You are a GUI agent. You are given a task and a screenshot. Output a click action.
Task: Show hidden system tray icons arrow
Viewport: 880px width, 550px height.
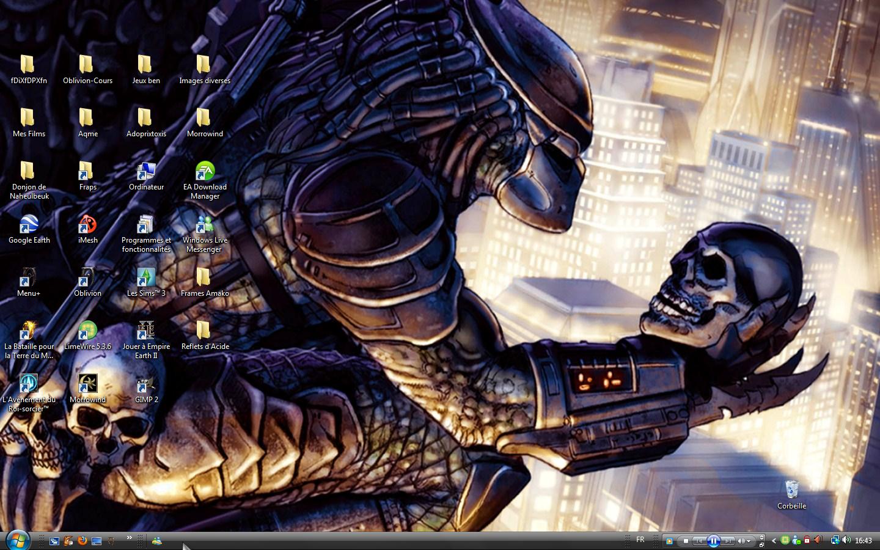click(x=774, y=541)
